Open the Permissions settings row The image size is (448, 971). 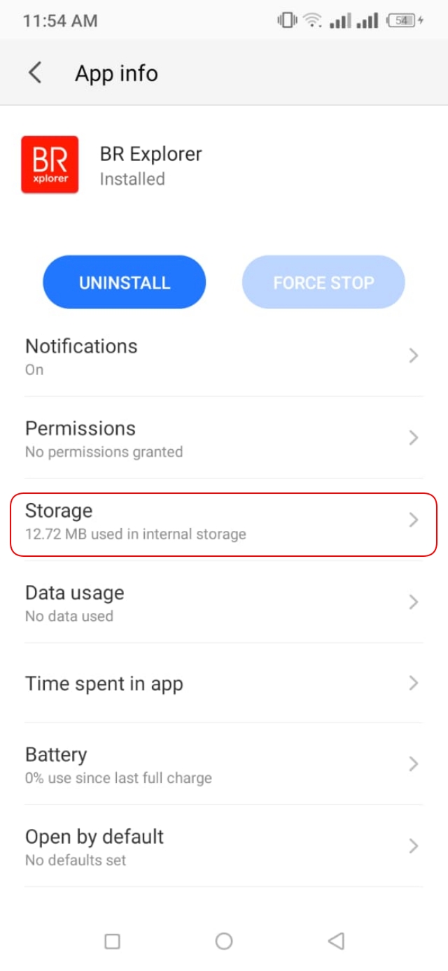224,438
